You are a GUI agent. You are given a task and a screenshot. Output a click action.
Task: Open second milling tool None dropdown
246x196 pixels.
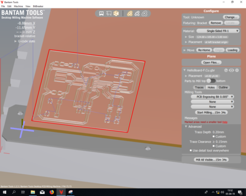pyautogui.click(x=212, y=102)
